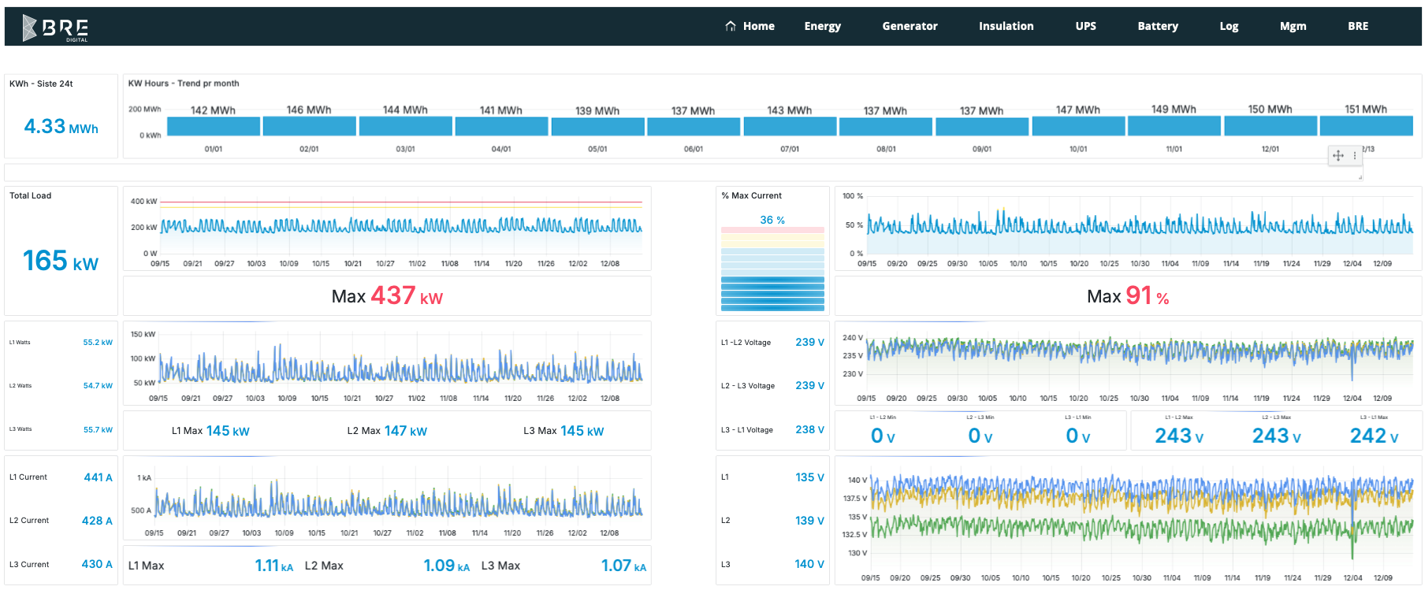Image resolution: width=1425 pixels, height=590 pixels.
Task: Click the L3 Max 145 kW value
Action: point(564,431)
